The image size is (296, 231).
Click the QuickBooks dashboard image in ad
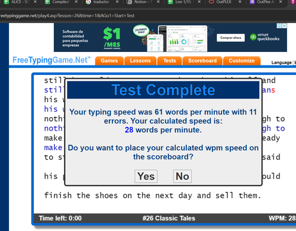pyautogui.click(x=177, y=38)
